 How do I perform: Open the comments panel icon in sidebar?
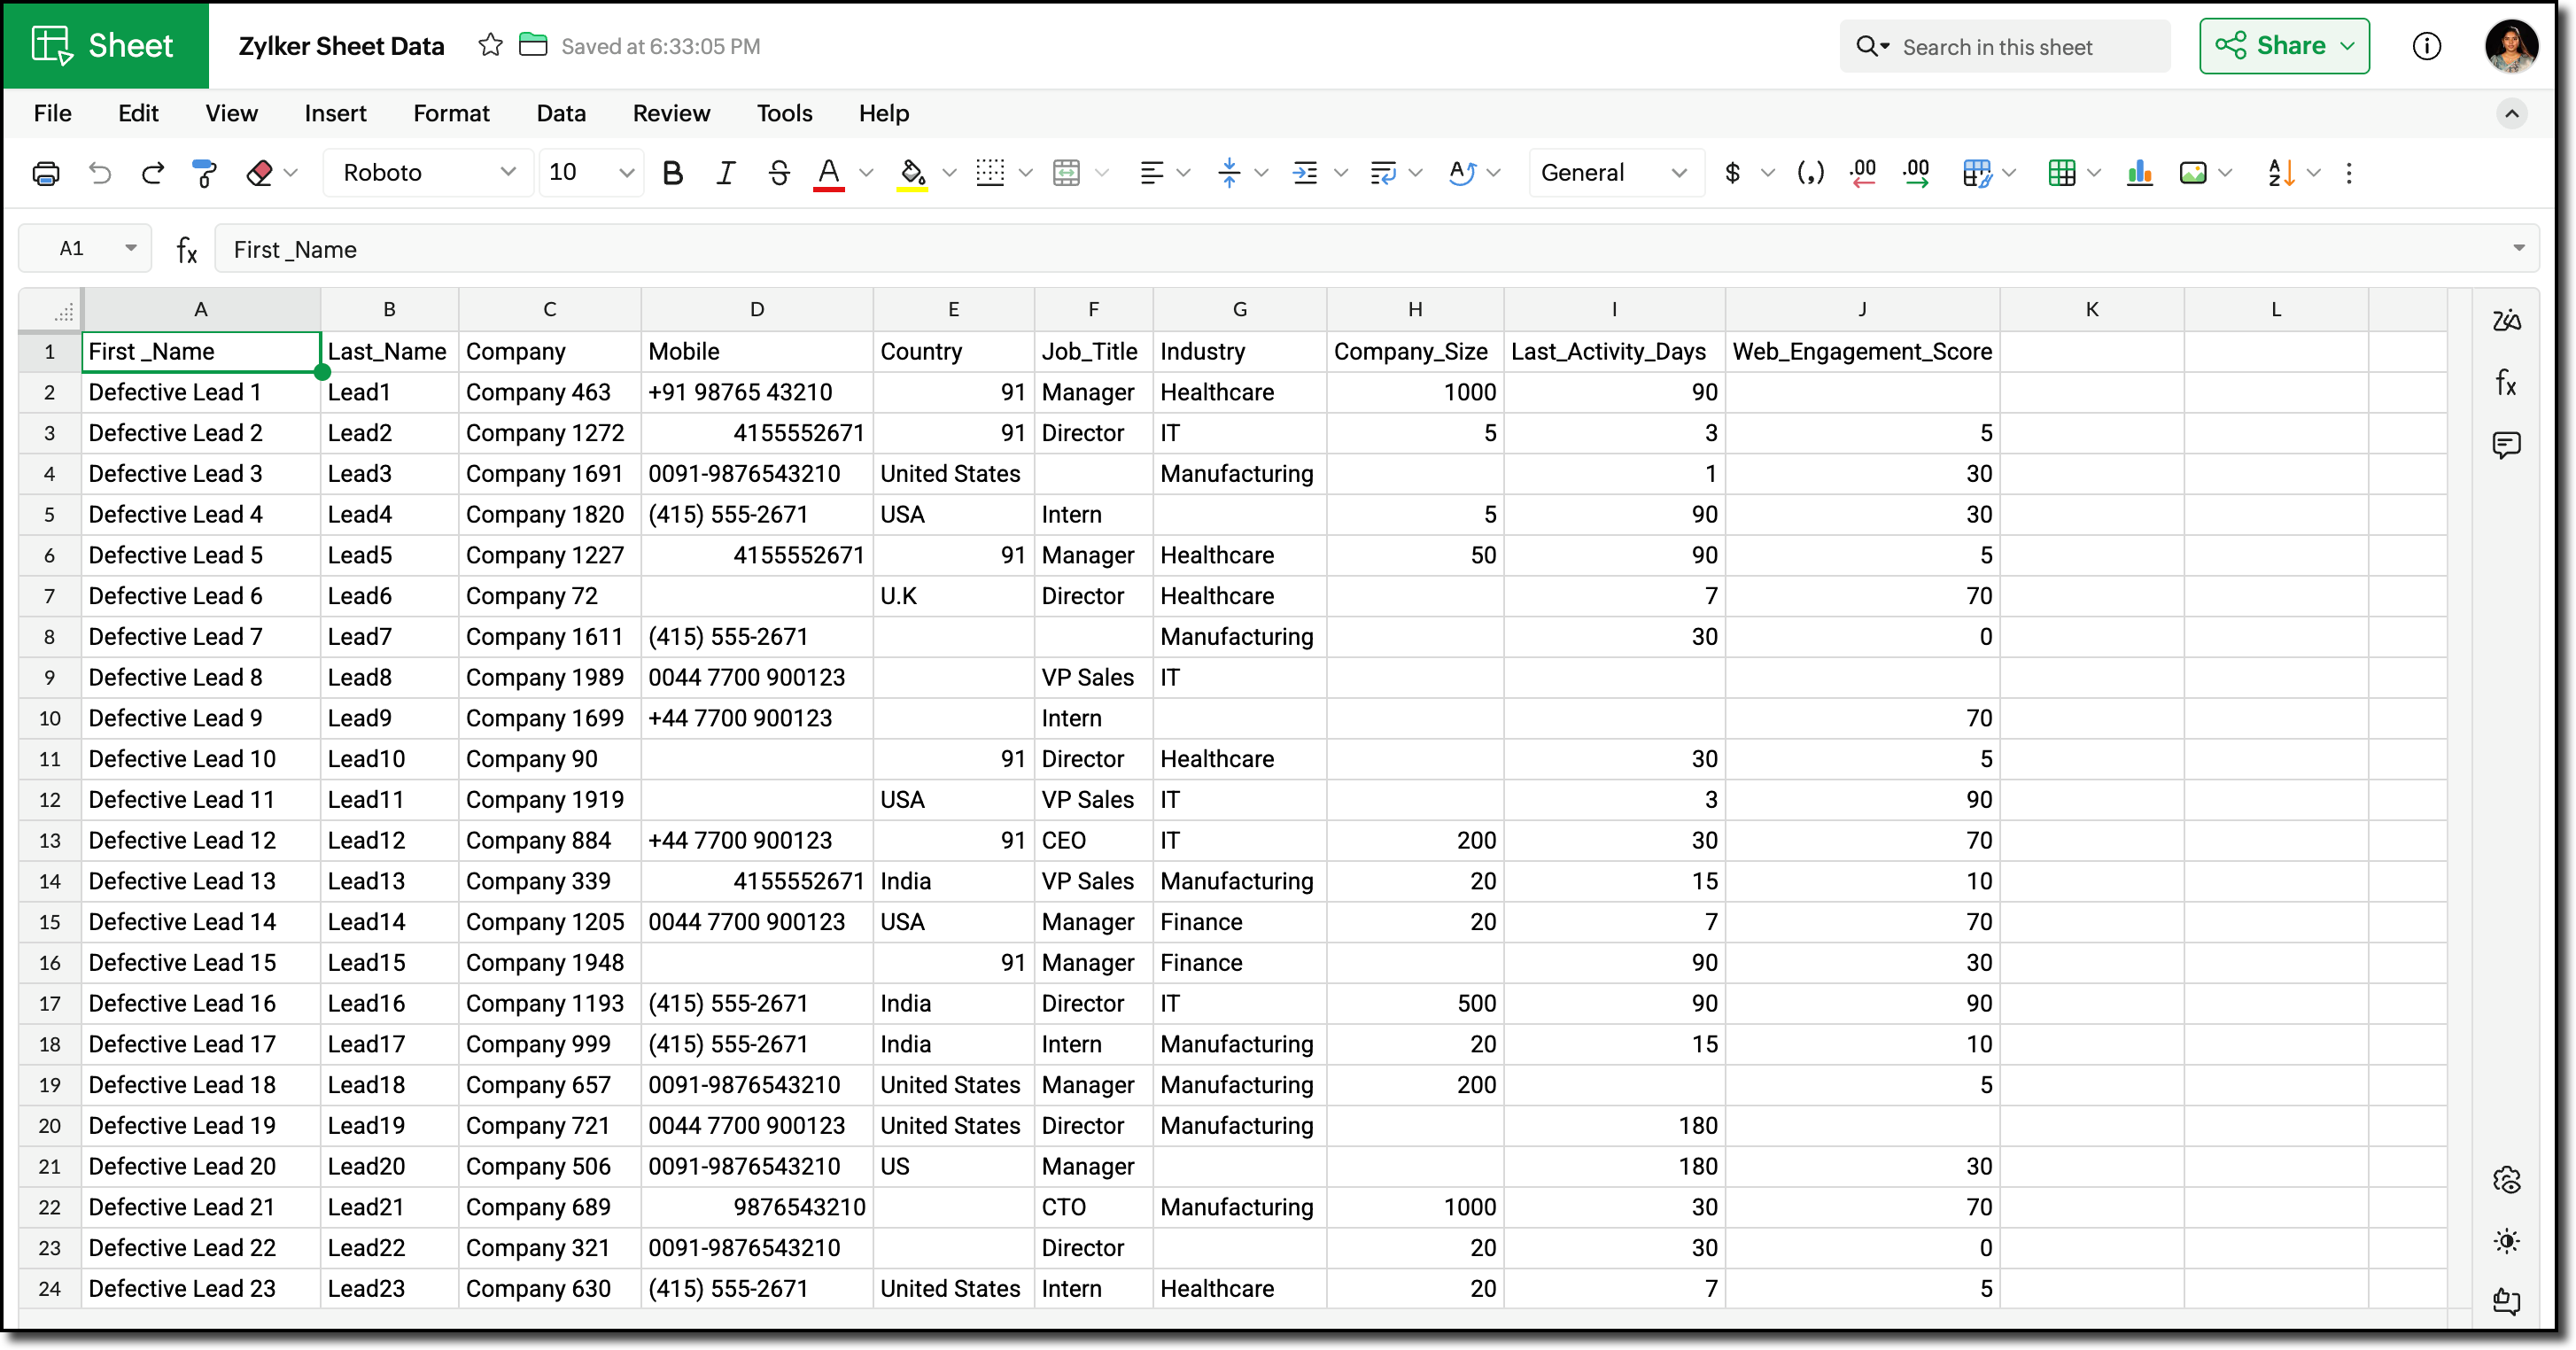pos(2506,444)
